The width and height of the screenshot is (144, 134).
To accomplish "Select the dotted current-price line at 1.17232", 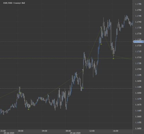I will pyautogui.click(x=66, y=42).
